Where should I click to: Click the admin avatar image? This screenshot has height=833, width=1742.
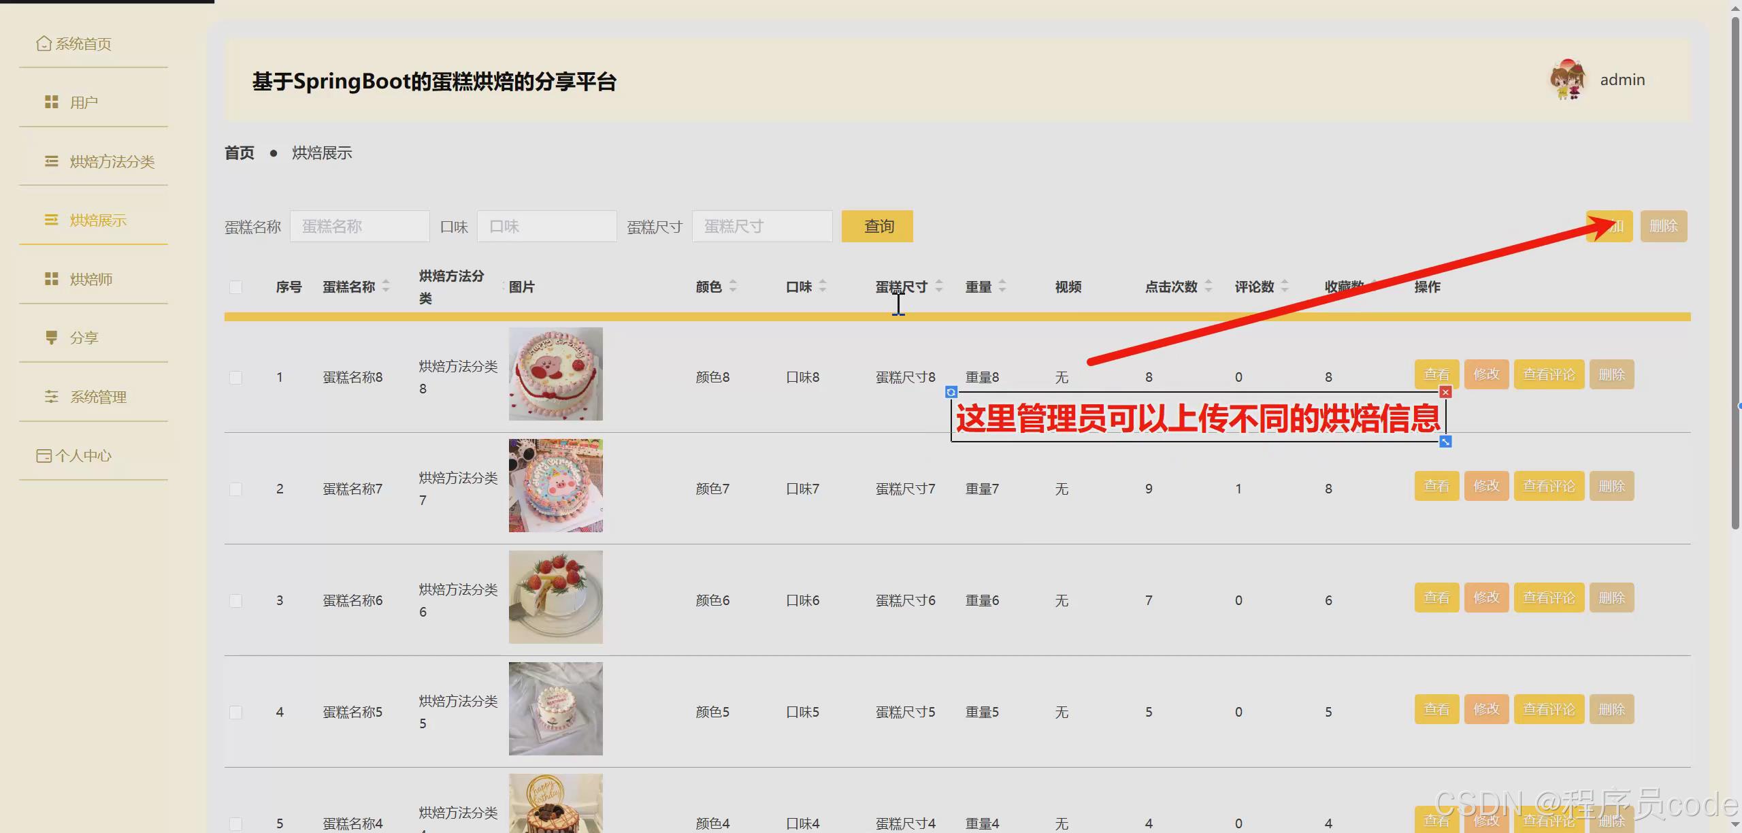click(1568, 80)
